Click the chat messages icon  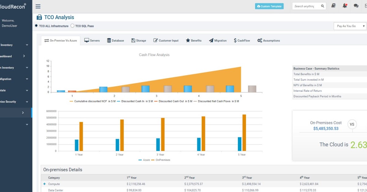point(355,6)
